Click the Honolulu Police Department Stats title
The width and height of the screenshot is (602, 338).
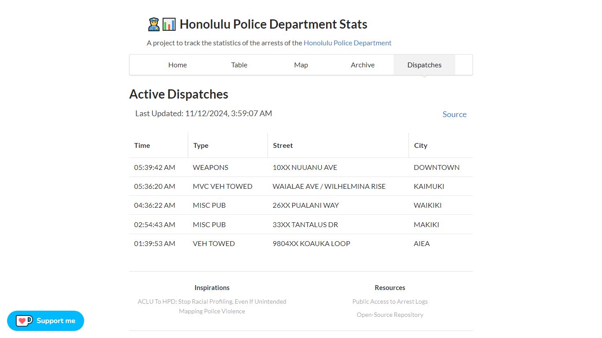(x=273, y=24)
